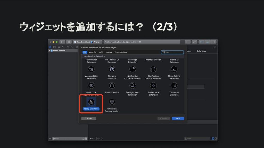Select the iMessage Extension label
Image resolution: width=264 pixels, height=148 pixels.
pyautogui.click(x=133, y=61)
